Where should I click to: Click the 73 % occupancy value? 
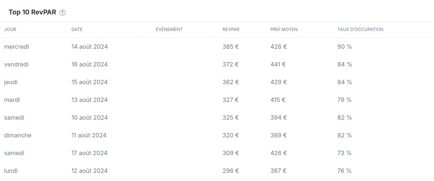tap(344, 153)
